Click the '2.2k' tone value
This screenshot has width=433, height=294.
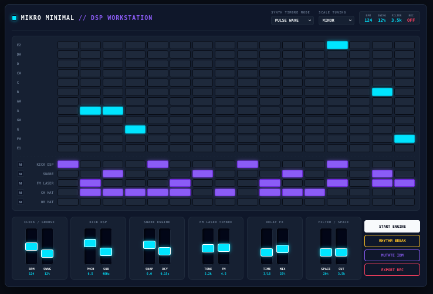pyautogui.click(x=208, y=274)
